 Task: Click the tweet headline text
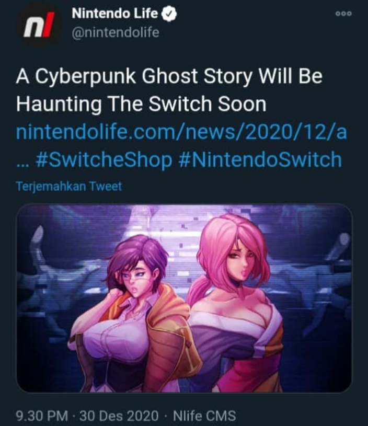(x=169, y=90)
